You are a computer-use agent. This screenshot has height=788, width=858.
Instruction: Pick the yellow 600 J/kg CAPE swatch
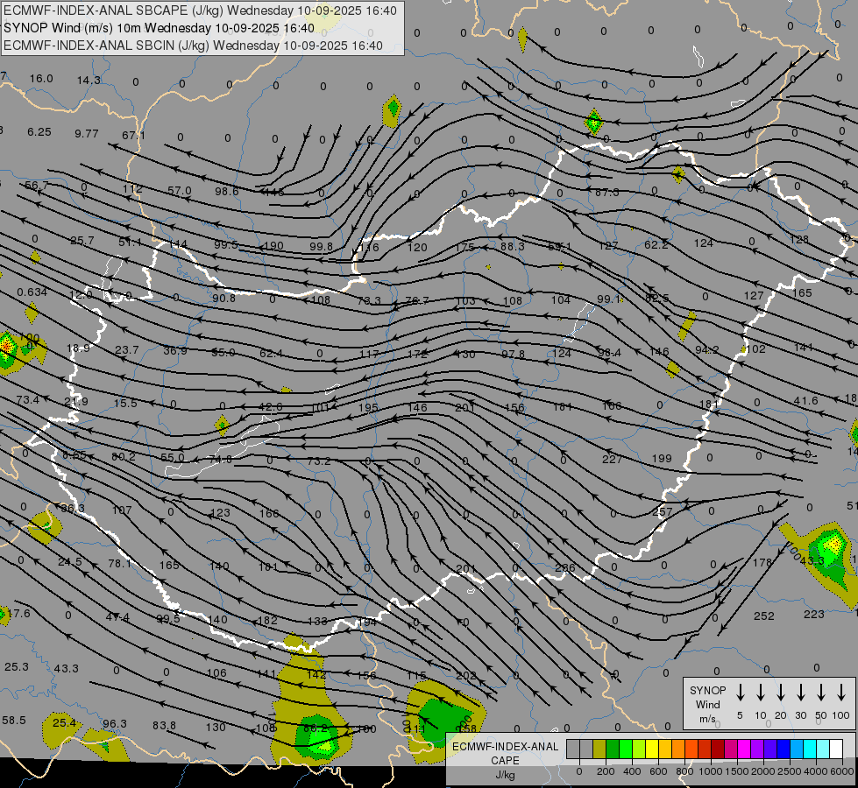coord(652,749)
